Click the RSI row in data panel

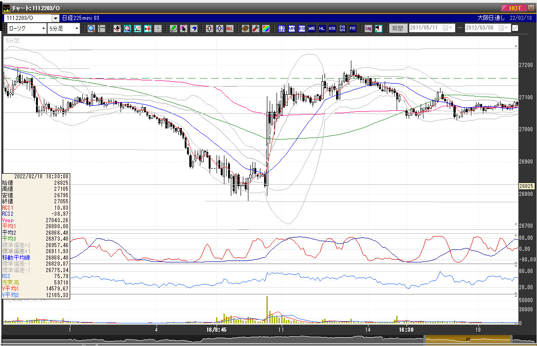36,276
